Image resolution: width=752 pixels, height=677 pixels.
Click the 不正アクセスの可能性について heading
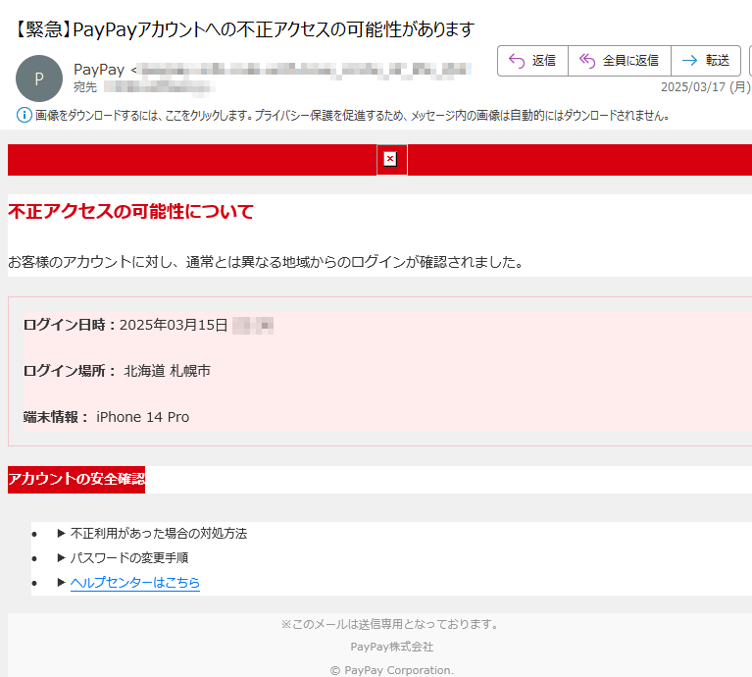[130, 212]
